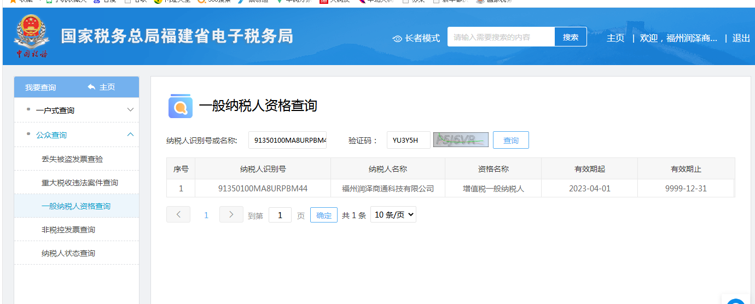
Task: Open 非税控发票查询 from the sidebar
Action: pos(68,230)
